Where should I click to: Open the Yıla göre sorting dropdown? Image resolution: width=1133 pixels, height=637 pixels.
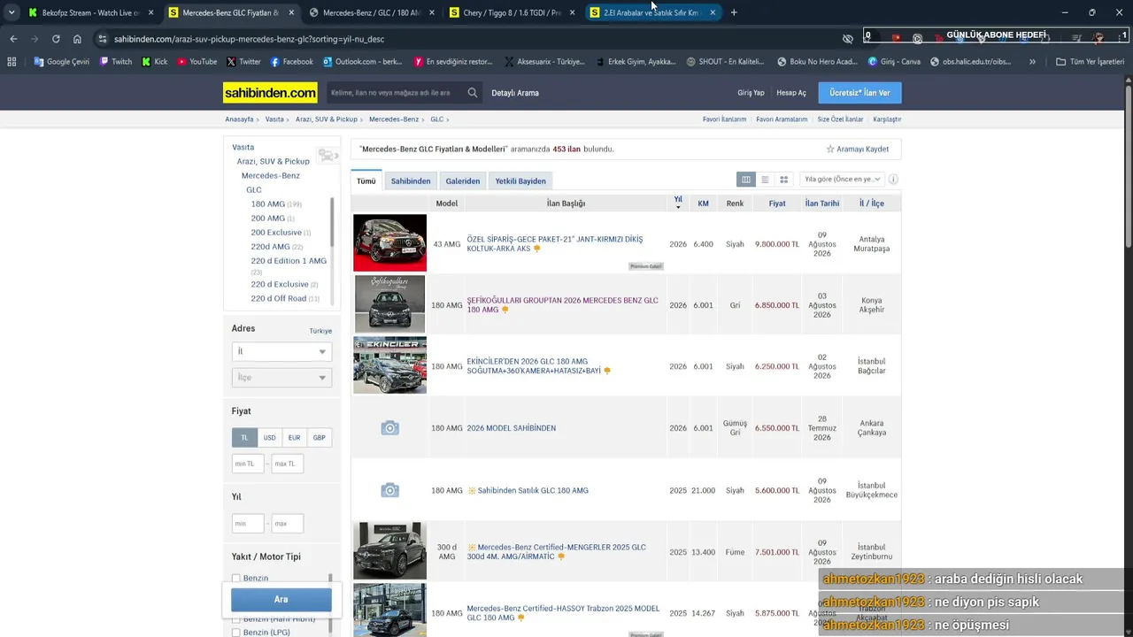click(841, 180)
